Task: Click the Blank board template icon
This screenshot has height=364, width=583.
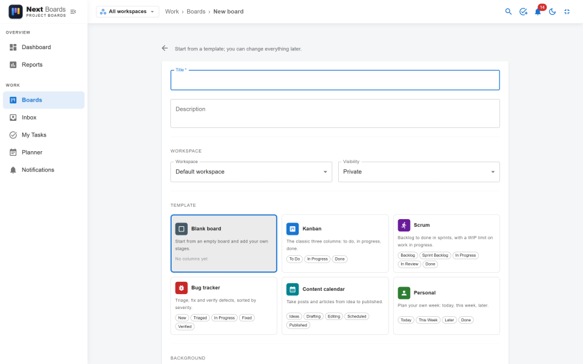Action: 181,229
